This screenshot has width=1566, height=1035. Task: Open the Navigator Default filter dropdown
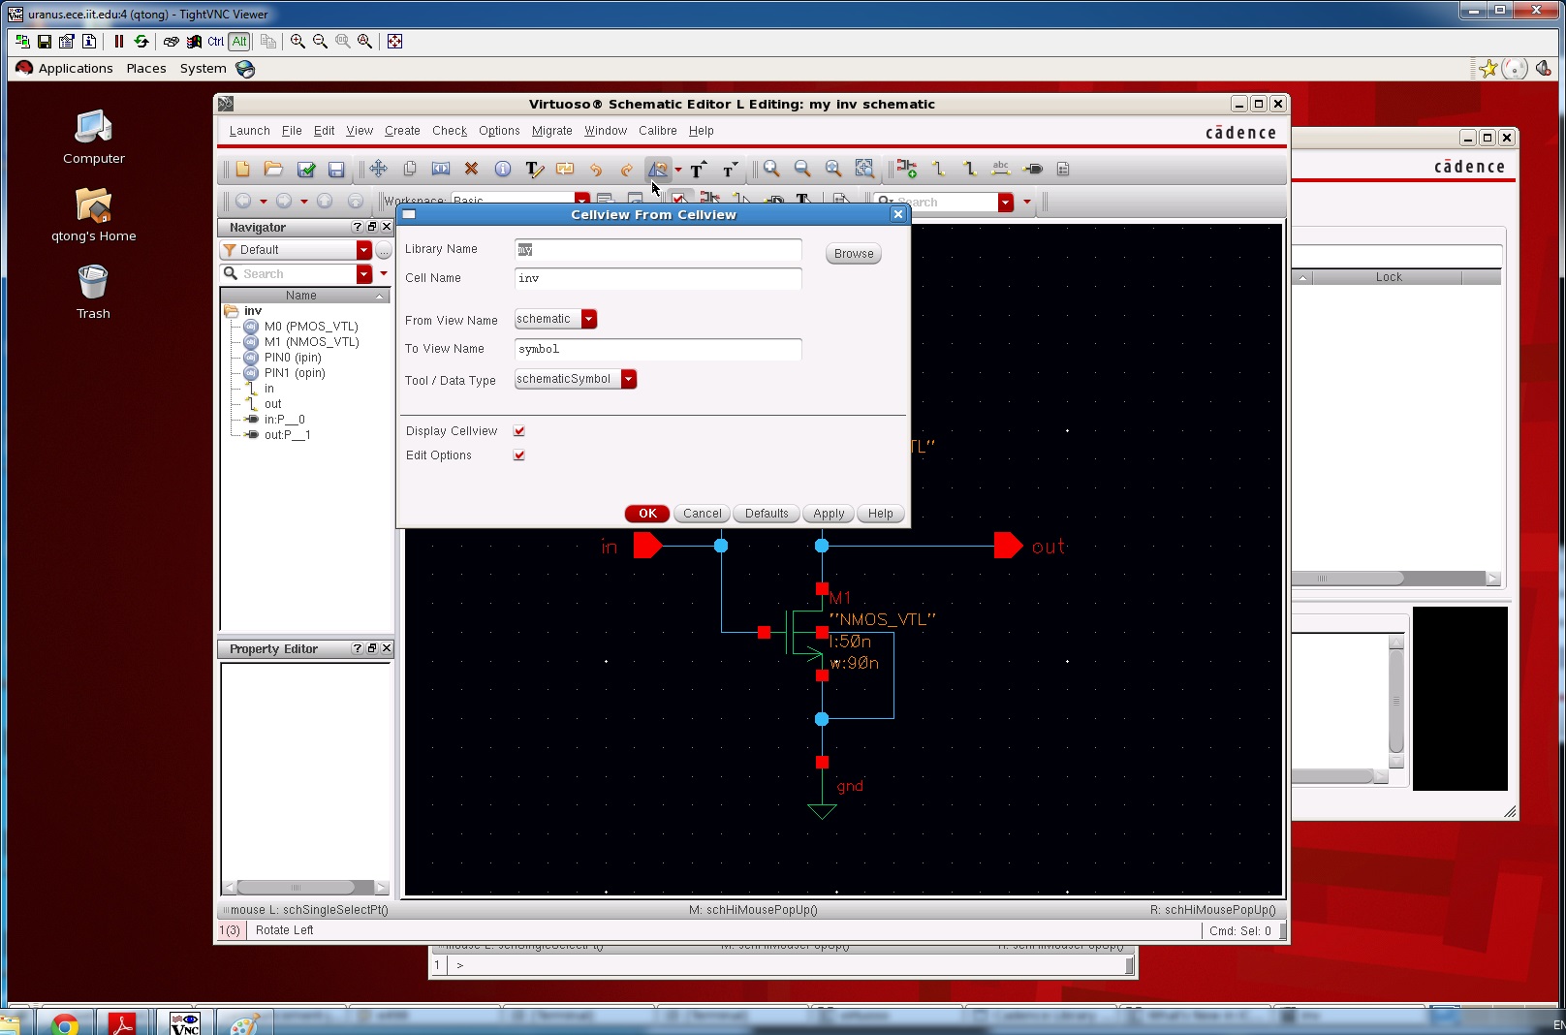click(x=364, y=250)
